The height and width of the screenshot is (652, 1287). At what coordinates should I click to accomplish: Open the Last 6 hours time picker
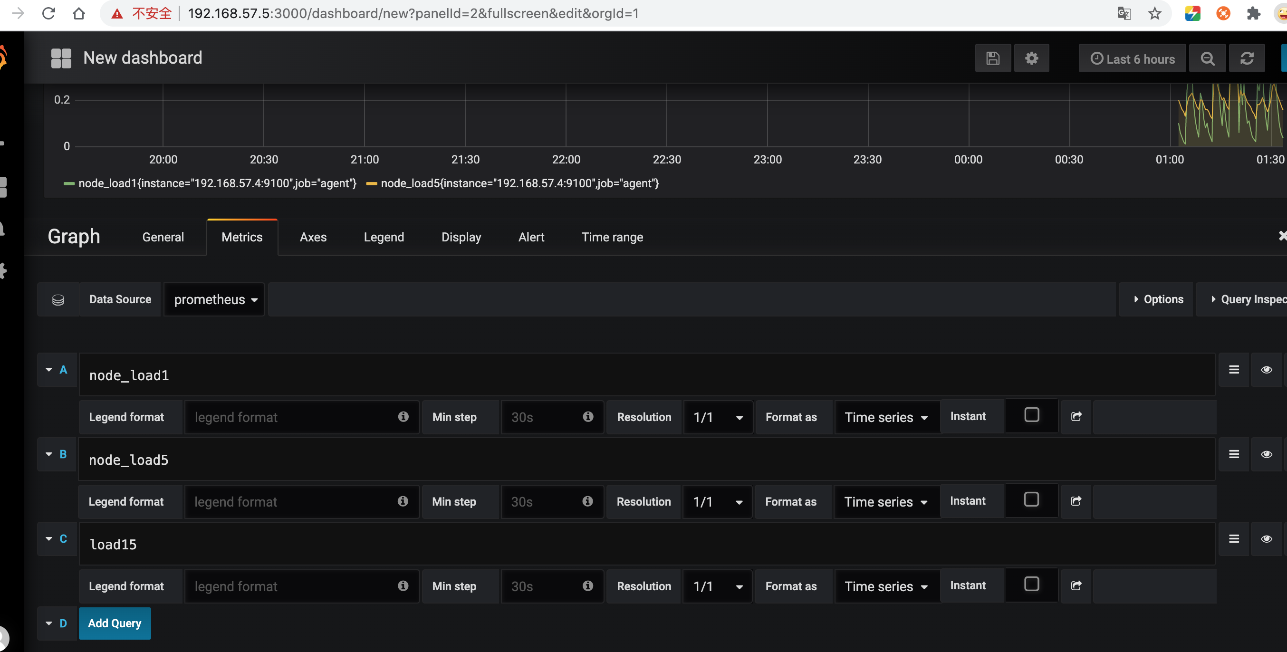(1132, 58)
